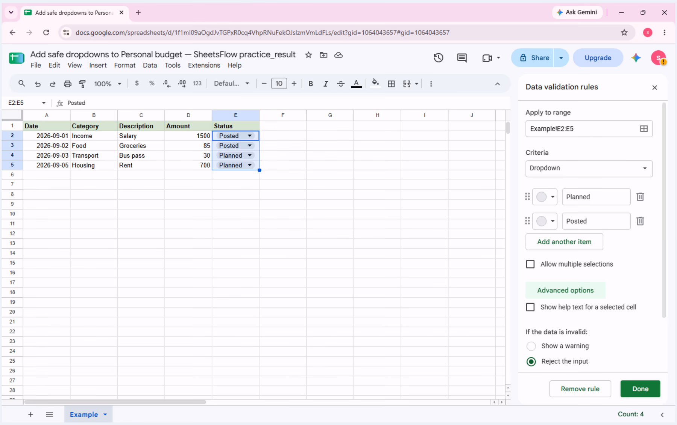The width and height of the screenshot is (677, 425).
Task: Star the spreadsheet next to its title
Action: pos(308,55)
